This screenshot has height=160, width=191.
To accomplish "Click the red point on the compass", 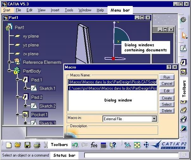I will pos(113,59).
